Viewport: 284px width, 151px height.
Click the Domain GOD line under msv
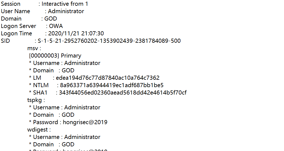point(52,70)
